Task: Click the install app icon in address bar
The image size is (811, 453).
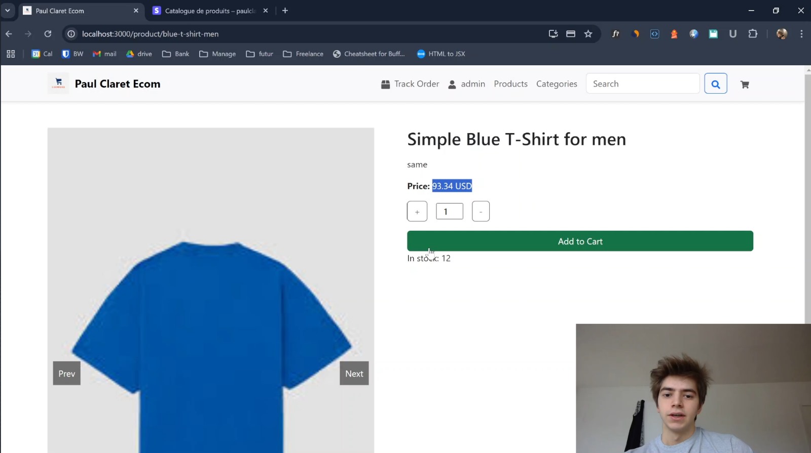Action: click(x=553, y=34)
